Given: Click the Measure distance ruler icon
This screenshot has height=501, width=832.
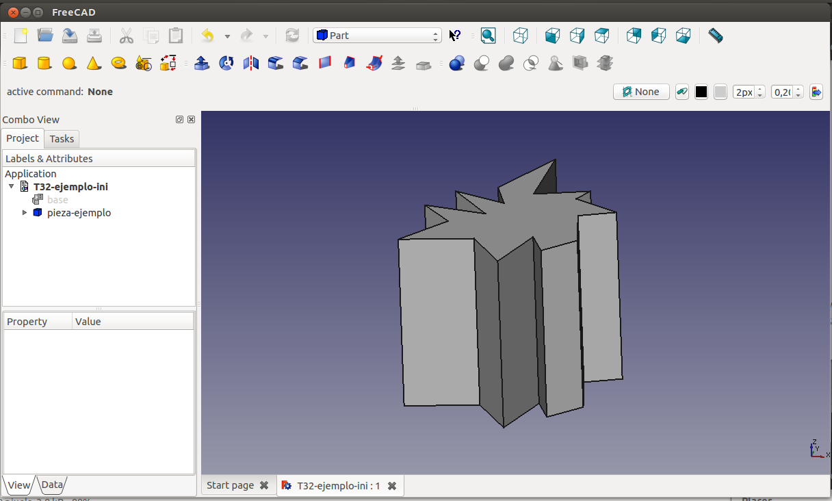Looking at the screenshot, I should coord(715,36).
